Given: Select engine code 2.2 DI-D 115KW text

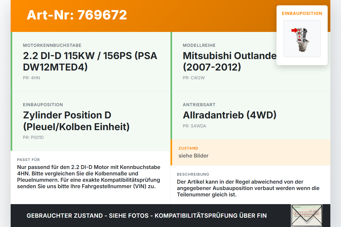Looking at the screenshot, I should (x=90, y=61).
